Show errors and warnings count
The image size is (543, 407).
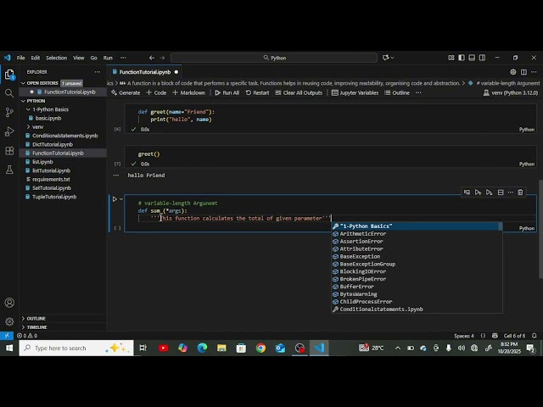[x=27, y=336]
